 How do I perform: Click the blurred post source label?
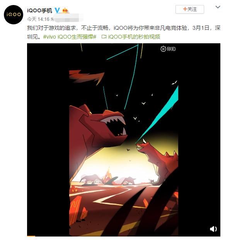66,19
